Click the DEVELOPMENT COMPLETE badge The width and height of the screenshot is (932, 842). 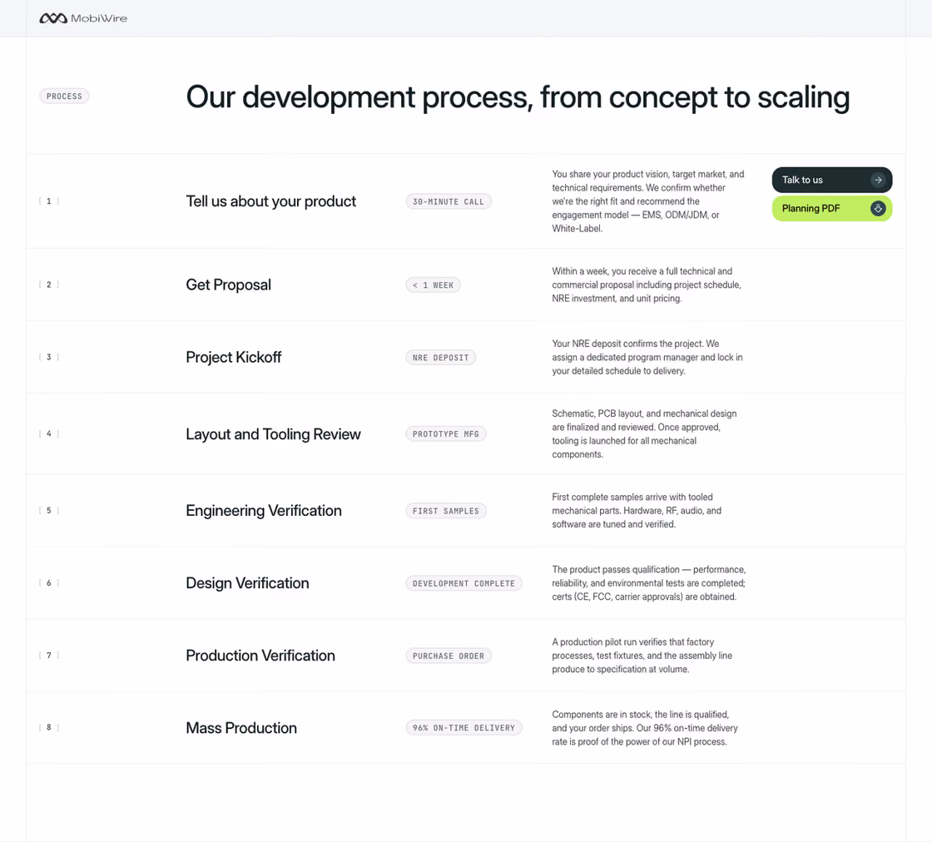(464, 583)
